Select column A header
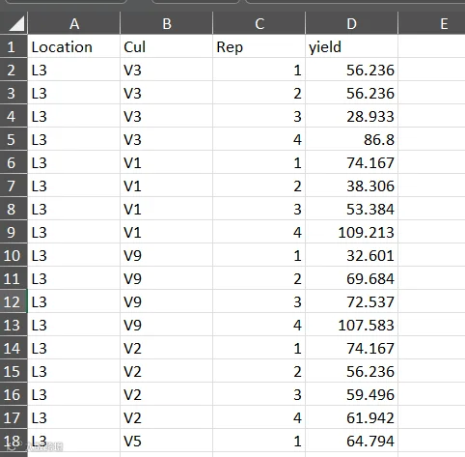The width and height of the screenshot is (465, 457). pos(74,23)
